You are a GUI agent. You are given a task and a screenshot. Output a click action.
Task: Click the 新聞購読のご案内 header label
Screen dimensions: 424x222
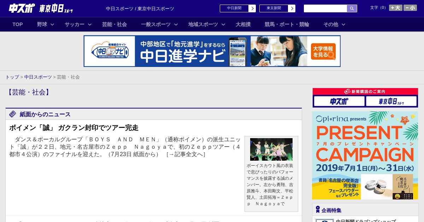(x=365, y=92)
